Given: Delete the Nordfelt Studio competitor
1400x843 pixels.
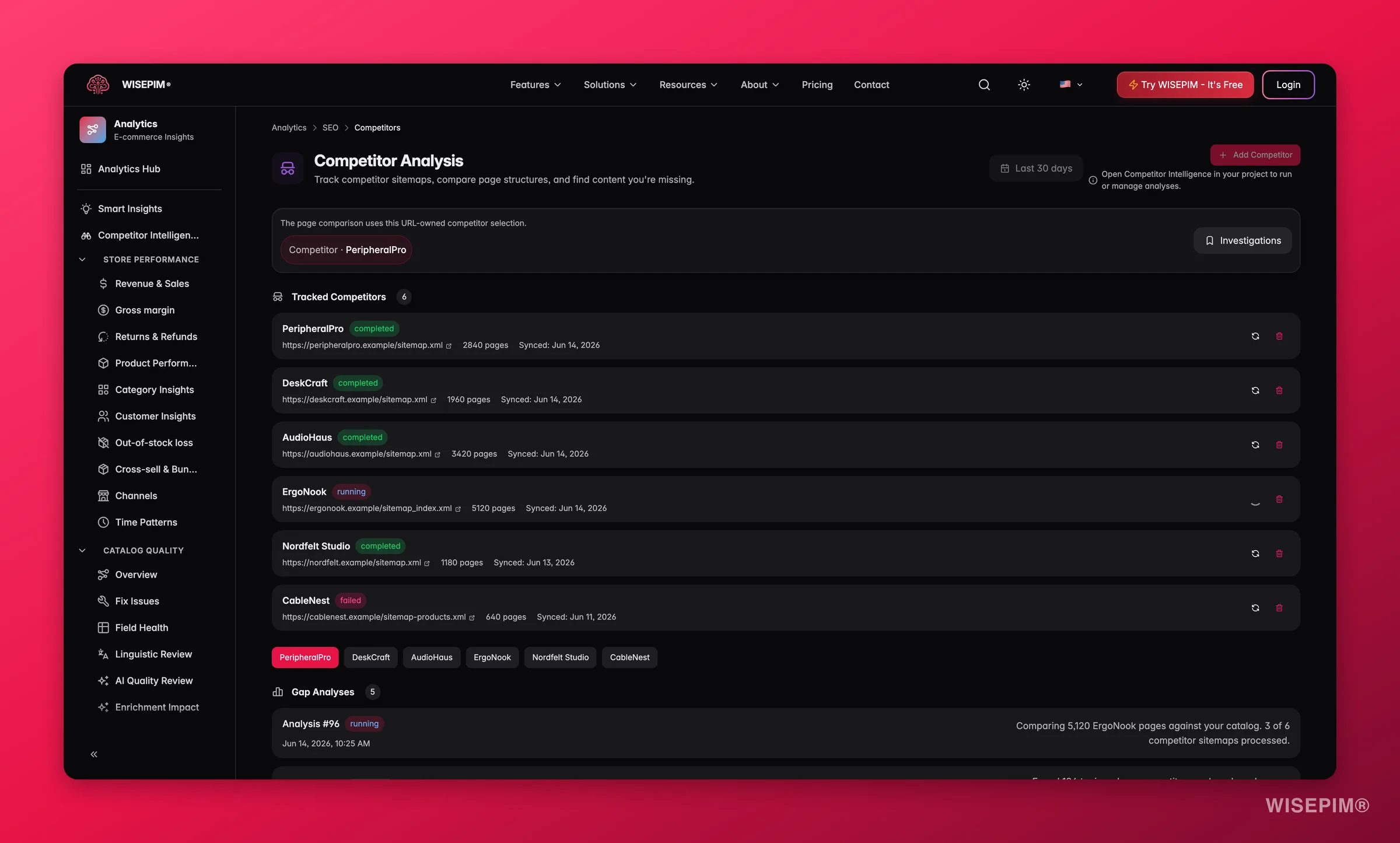Looking at the screenshot, I should click(x=1279, y=553).
